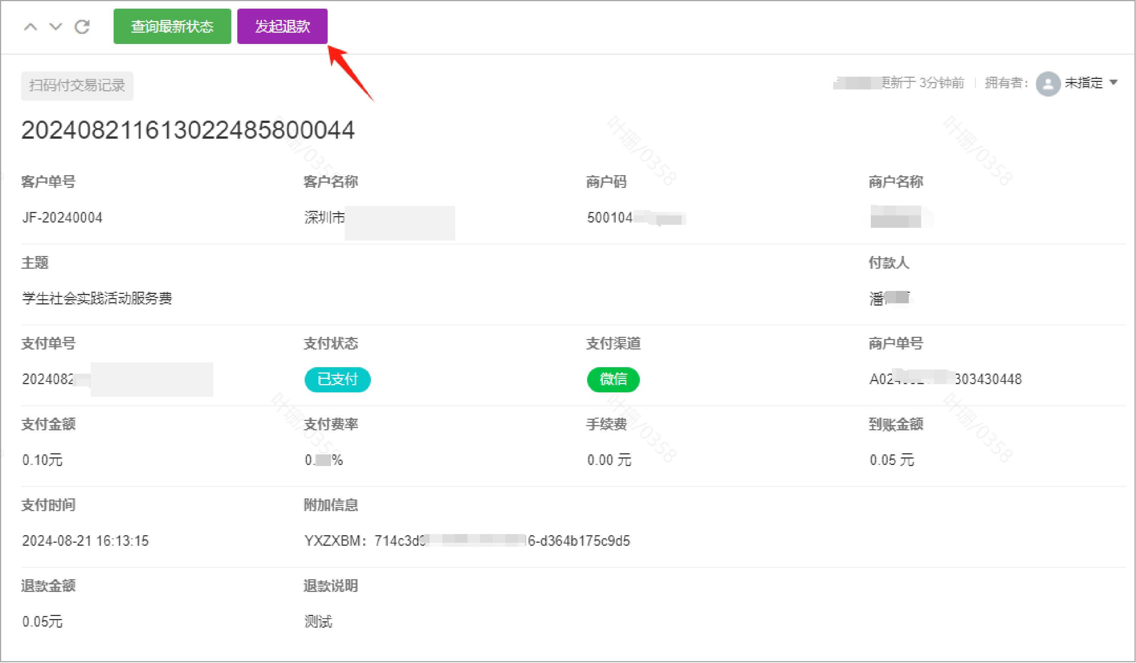Image resolution: width=1136 pixels, height=663 pixels.
Task: Click the owner avatar icon
Action: pyautogui.click(x=1048, y=83)
